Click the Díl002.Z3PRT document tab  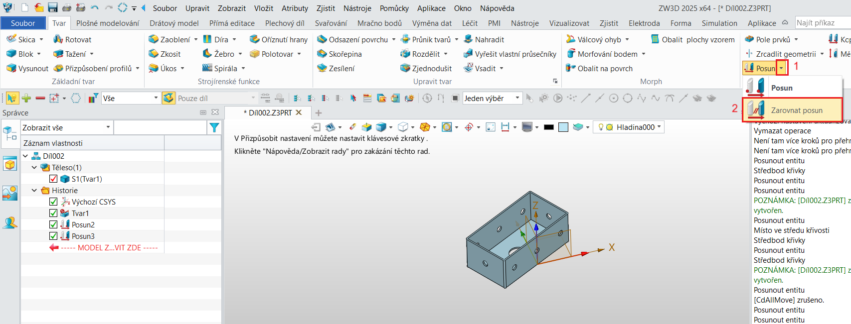click(x=268, y=112)
